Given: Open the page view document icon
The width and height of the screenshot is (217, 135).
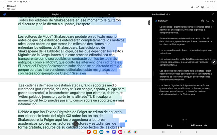Looking at the screenshot, I should pyautogui.click(x=208, y=7).
